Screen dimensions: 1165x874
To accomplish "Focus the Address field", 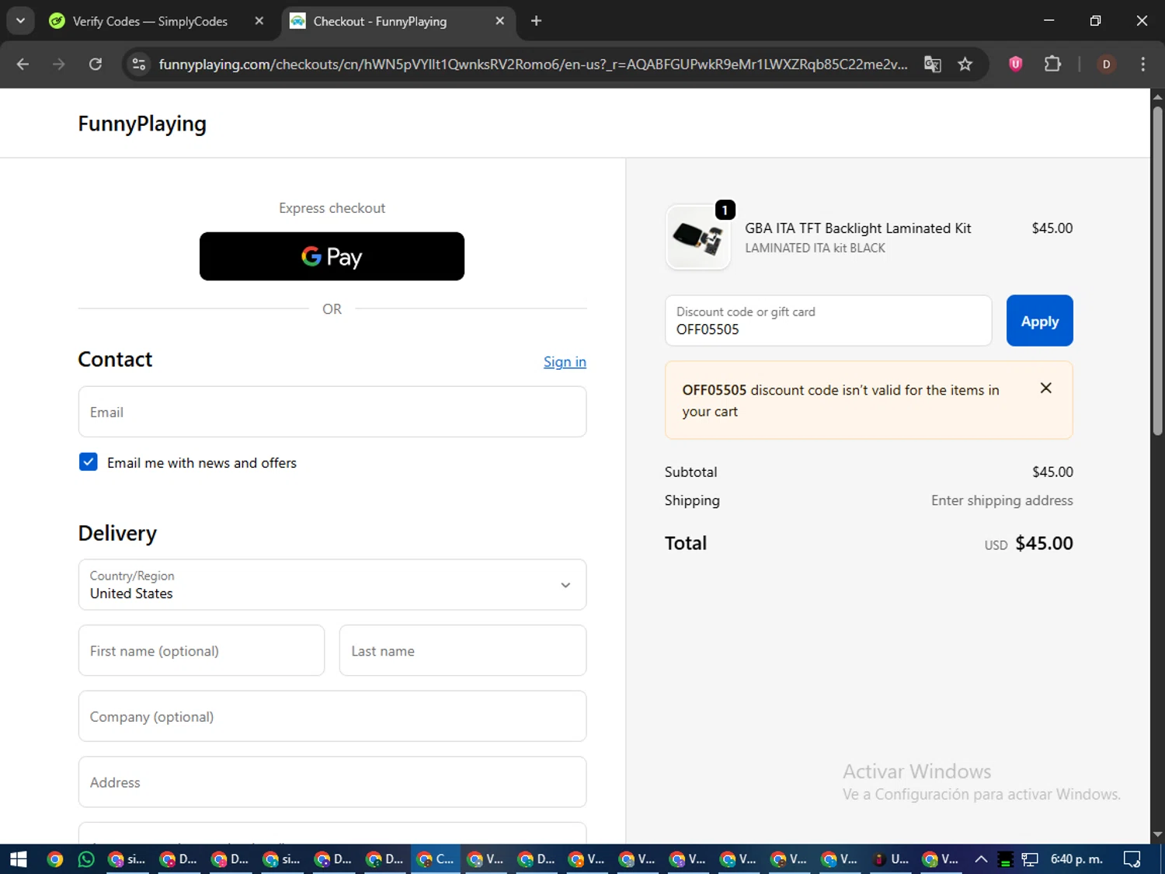I will point(332,782).
